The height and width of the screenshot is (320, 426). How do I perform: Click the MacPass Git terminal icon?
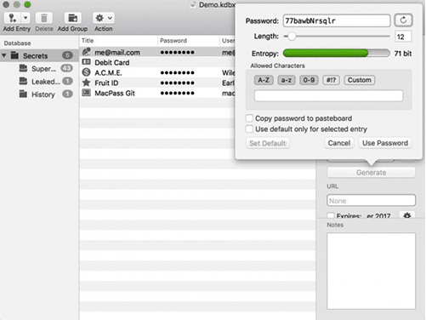tap(86, 93)
